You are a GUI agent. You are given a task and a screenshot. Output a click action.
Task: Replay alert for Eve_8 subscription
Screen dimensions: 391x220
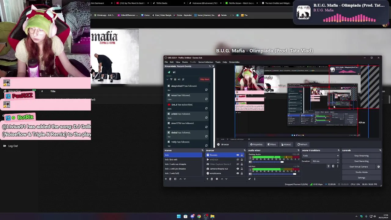206,108
